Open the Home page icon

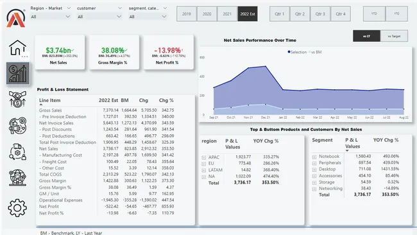pyautogui.click(x=17, y=48)
